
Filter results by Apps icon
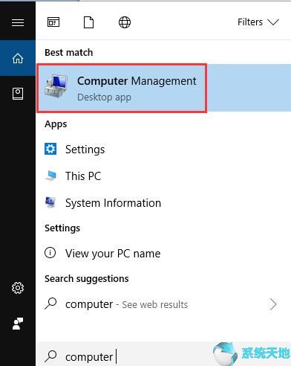pyautogui.click(x=53, y=22)
